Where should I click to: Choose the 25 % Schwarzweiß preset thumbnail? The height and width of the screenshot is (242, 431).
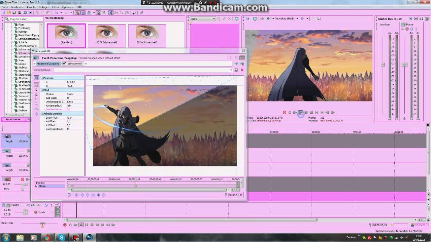pyautogui.click(x=107, y=35)
